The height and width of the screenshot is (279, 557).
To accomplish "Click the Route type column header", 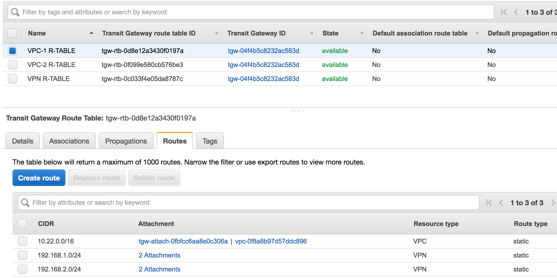I will [530, 224].
